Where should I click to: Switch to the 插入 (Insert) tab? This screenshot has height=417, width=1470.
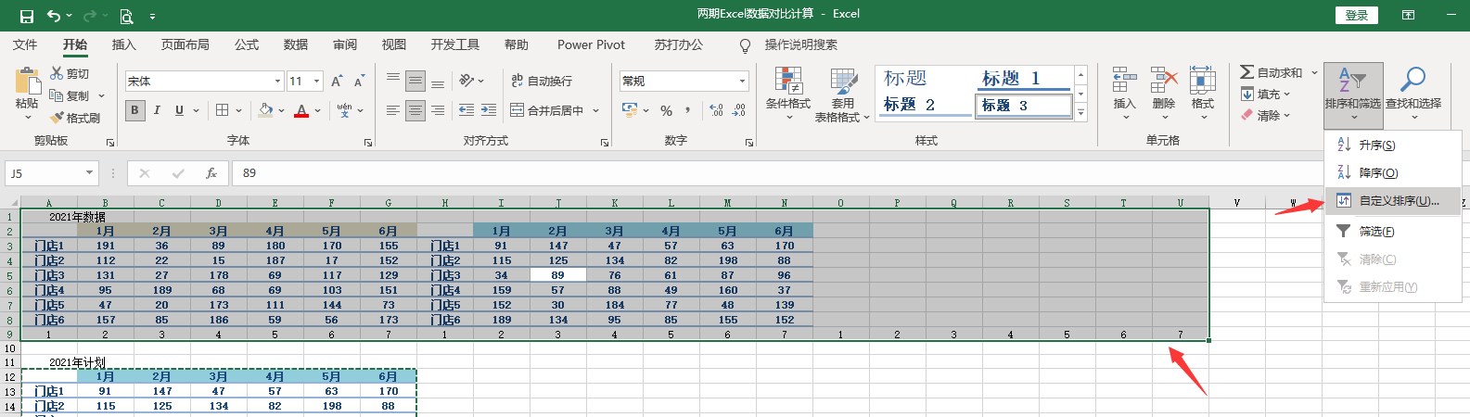click(x=124, y=44)
